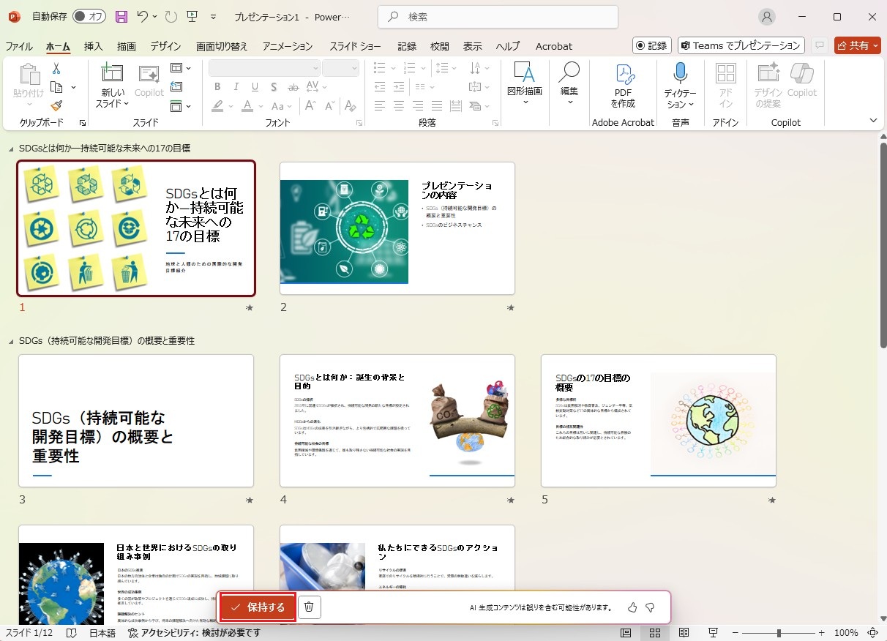Click the Create PDF Acrobat icon
887x641 pixels.
click(624, 74)
